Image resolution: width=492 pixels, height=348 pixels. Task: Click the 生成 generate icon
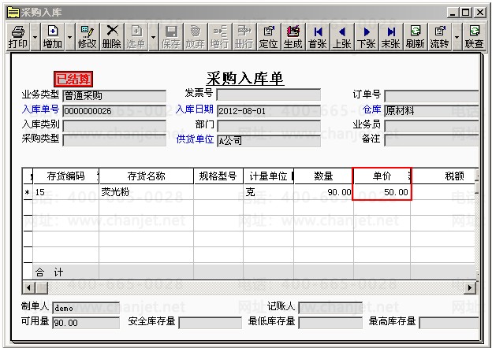tap(293, 37)
